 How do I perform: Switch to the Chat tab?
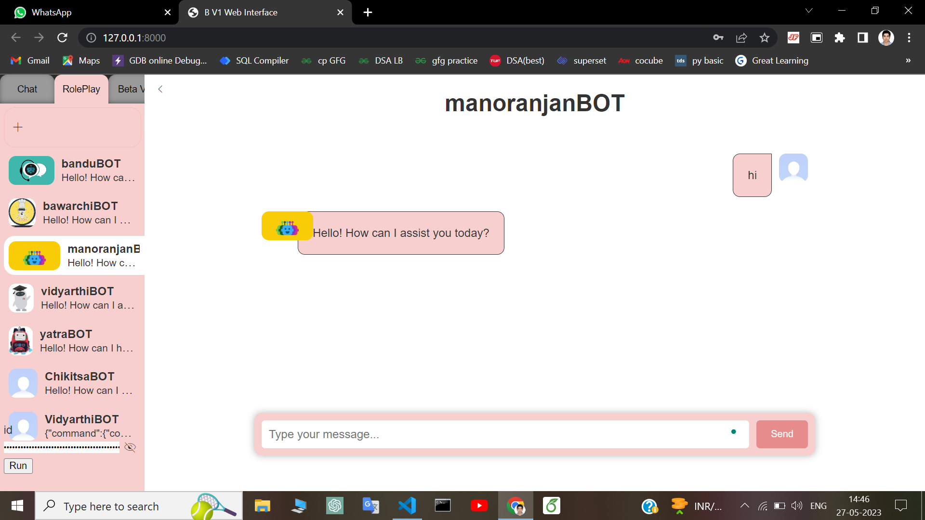tap(27, 89)
